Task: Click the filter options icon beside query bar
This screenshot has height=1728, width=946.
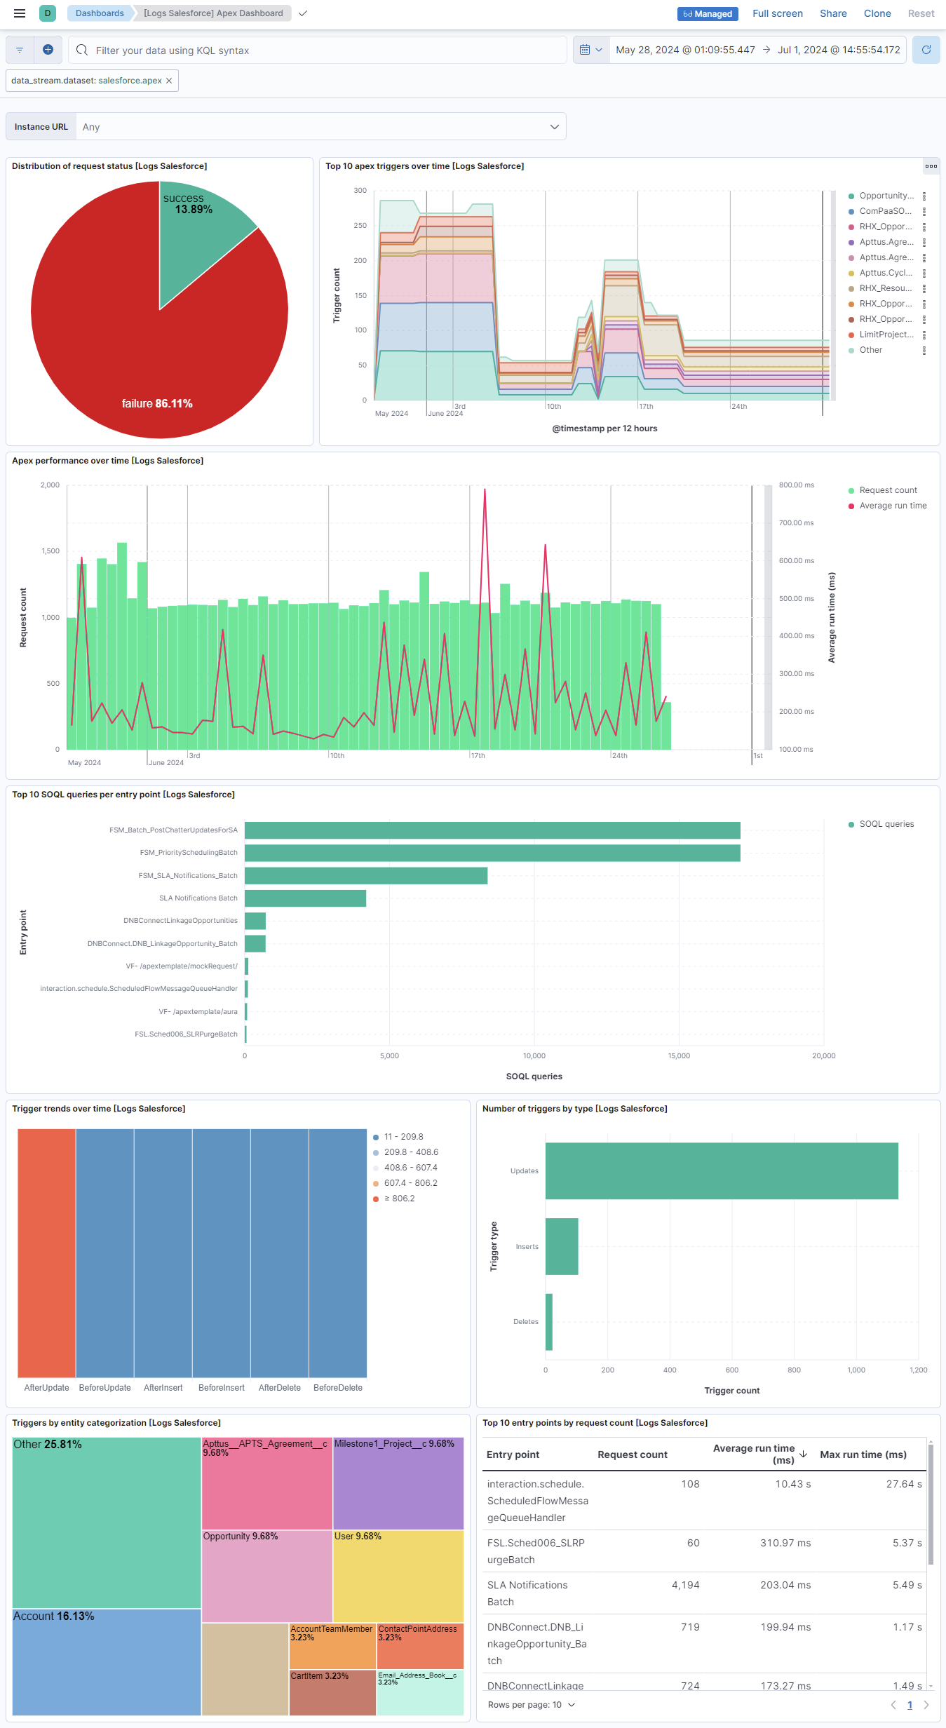Action: [20, 50]
